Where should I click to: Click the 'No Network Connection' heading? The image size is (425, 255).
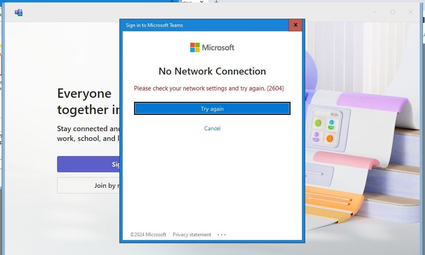pos(212,71)
